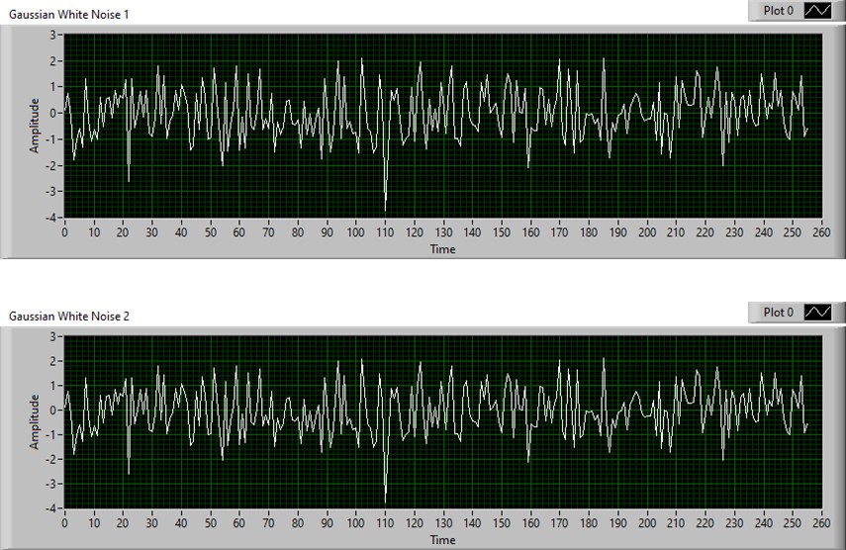Edit y-axis maximum 3 on Noise 1 graph
Image resolution: width=846 pixels, height=550 pixels.
[x=52, y=35]
